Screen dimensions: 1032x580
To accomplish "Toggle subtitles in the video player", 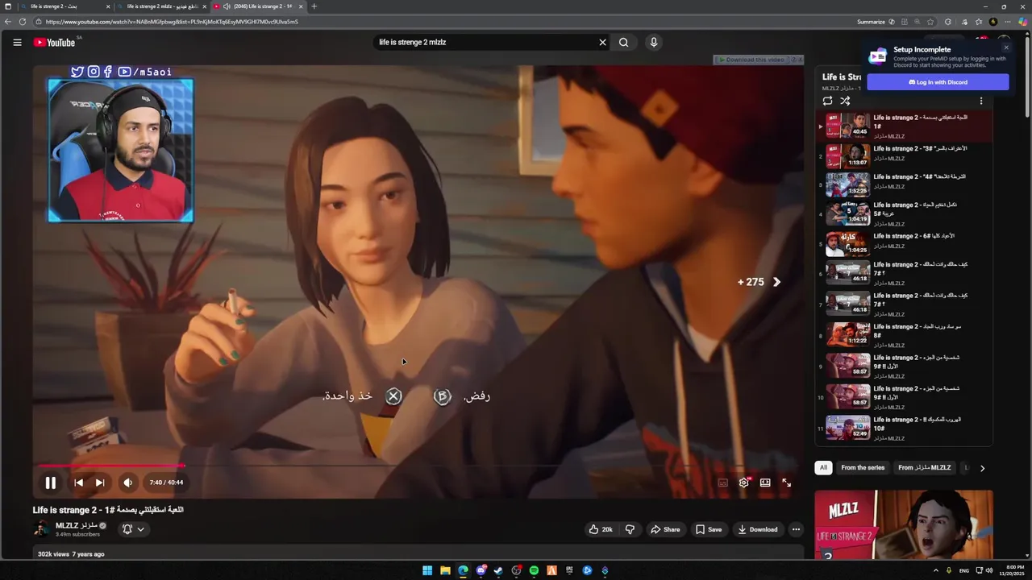I will point(722,483).
